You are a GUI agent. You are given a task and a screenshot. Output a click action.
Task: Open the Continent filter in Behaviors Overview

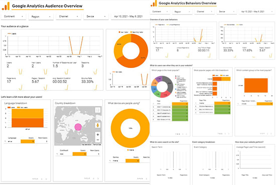click(x=160, y=11)
